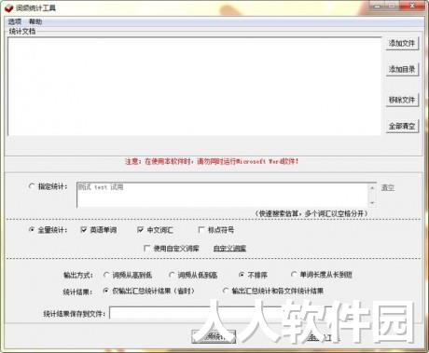
Task: Click the keywords box scroll-up arrow
Action: (x=372, y=188)
